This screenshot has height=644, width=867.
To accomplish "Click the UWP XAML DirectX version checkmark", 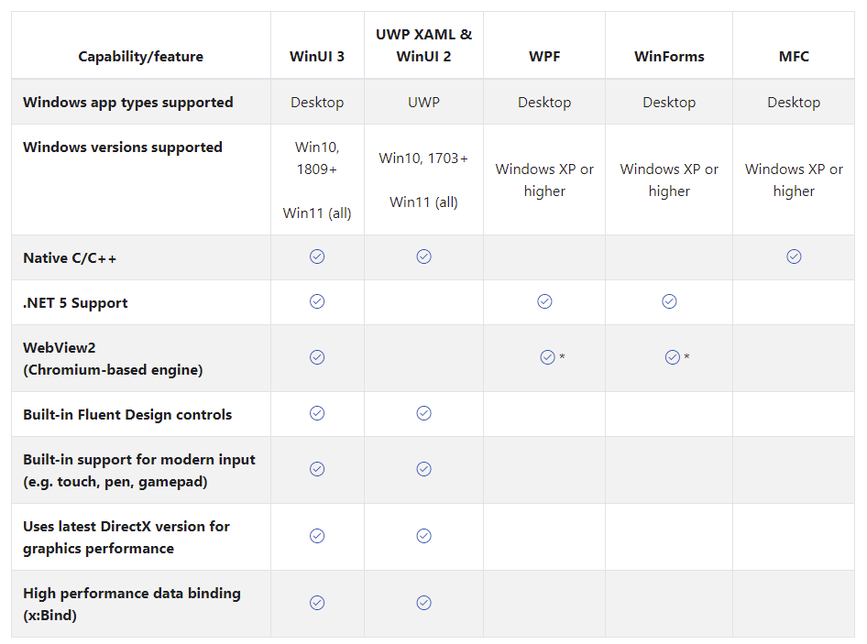I will tap(423, 536).
